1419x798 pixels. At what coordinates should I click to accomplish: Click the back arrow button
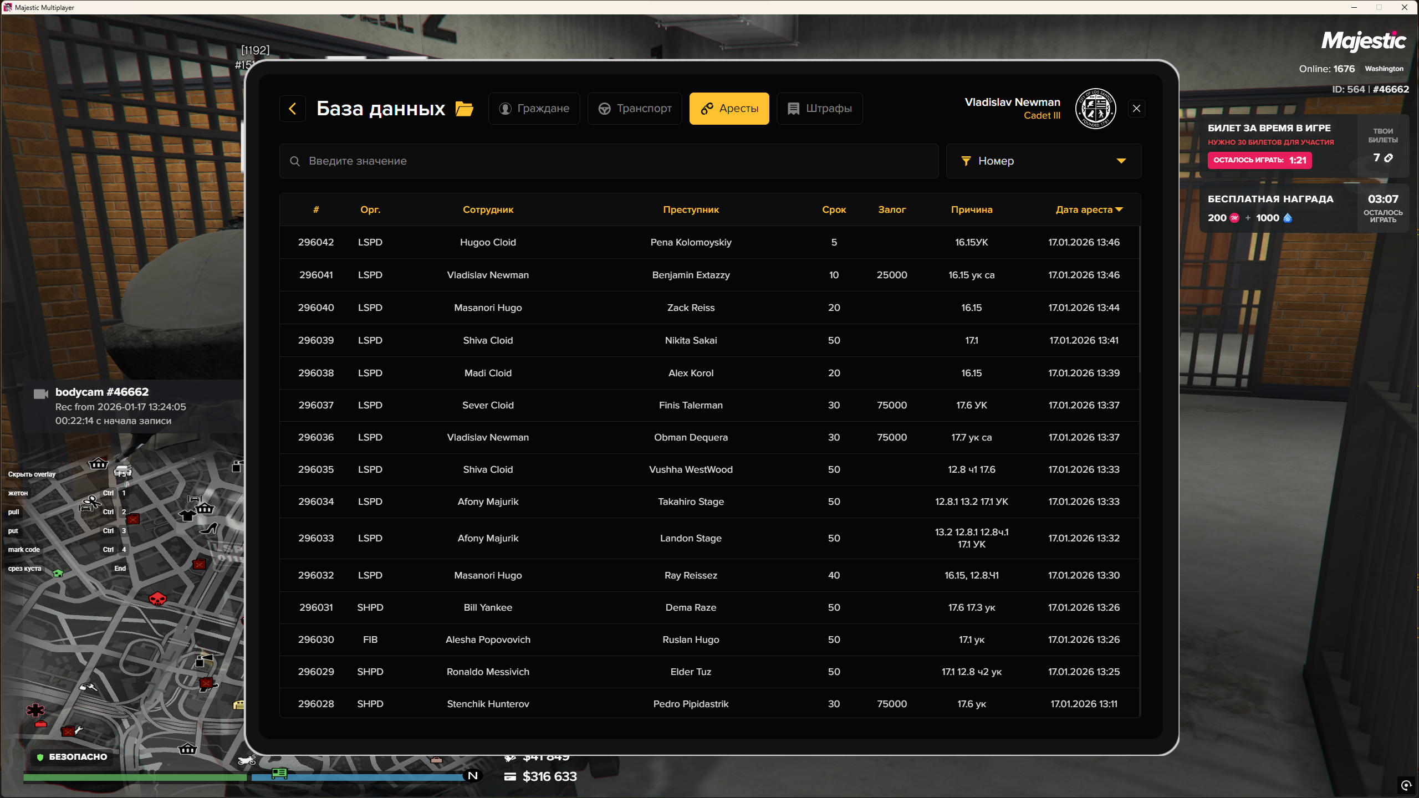pos(293,109)
